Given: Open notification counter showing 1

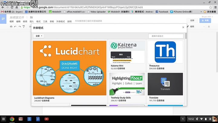Looking at the screenshot, I should coord(183,119).
